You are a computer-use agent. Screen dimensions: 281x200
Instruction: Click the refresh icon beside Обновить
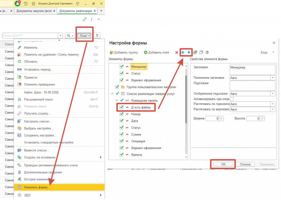coord(19,62)
